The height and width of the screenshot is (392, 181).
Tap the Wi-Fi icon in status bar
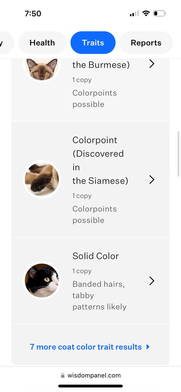(x=146, y=13)
